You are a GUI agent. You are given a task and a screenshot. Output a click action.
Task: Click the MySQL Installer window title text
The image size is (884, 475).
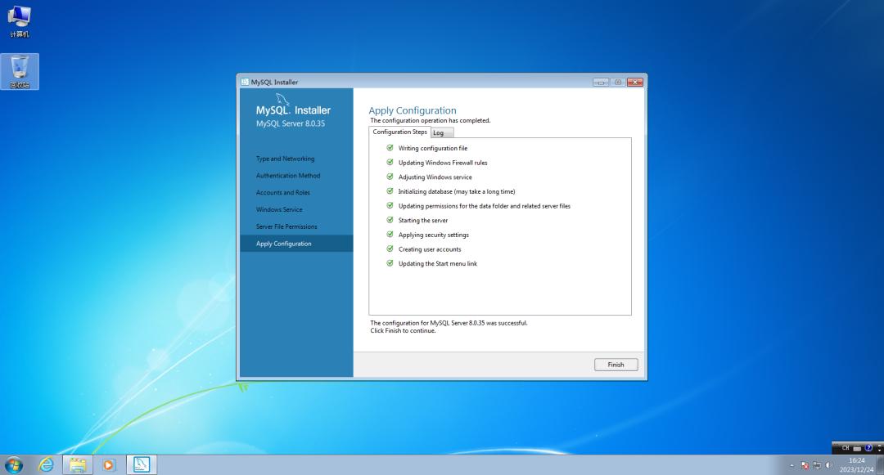(x=274, y=83)
